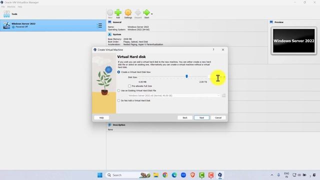Click the 4.00 MB minimum size label
The image size is (320, 180).
point(142,82)
